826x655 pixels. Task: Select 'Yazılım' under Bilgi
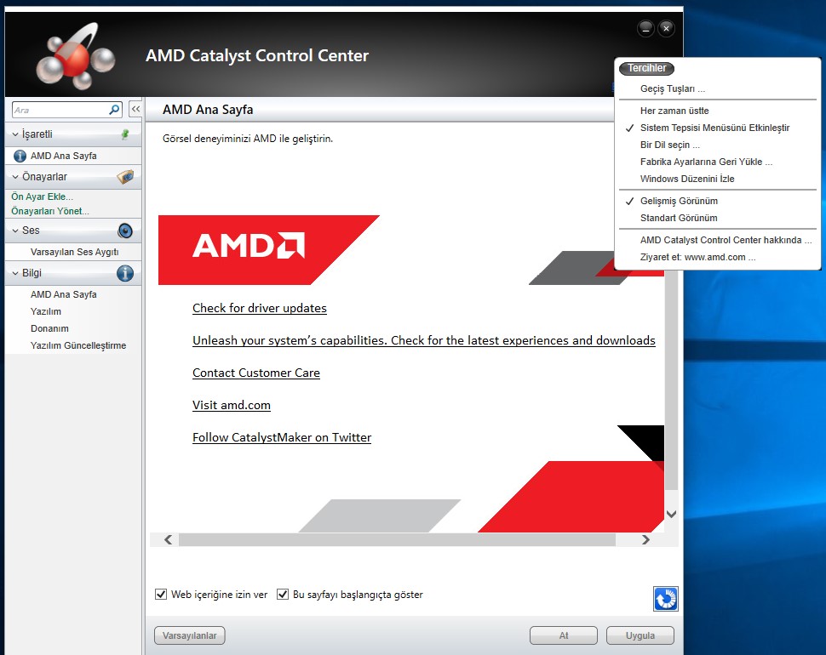click(46, 311)
